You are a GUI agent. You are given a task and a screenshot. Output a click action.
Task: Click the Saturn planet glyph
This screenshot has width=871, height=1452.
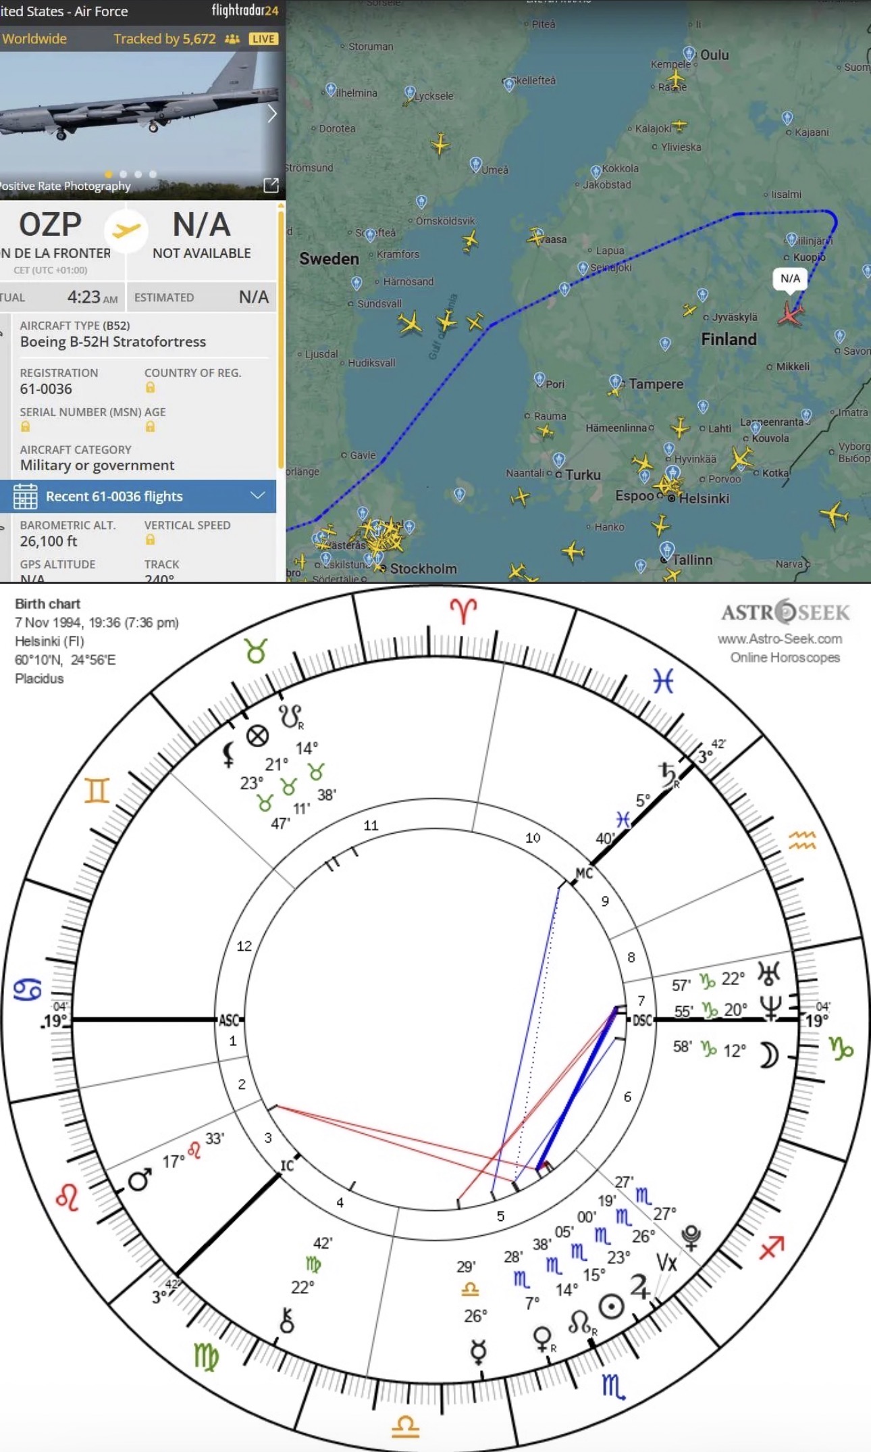669,776
